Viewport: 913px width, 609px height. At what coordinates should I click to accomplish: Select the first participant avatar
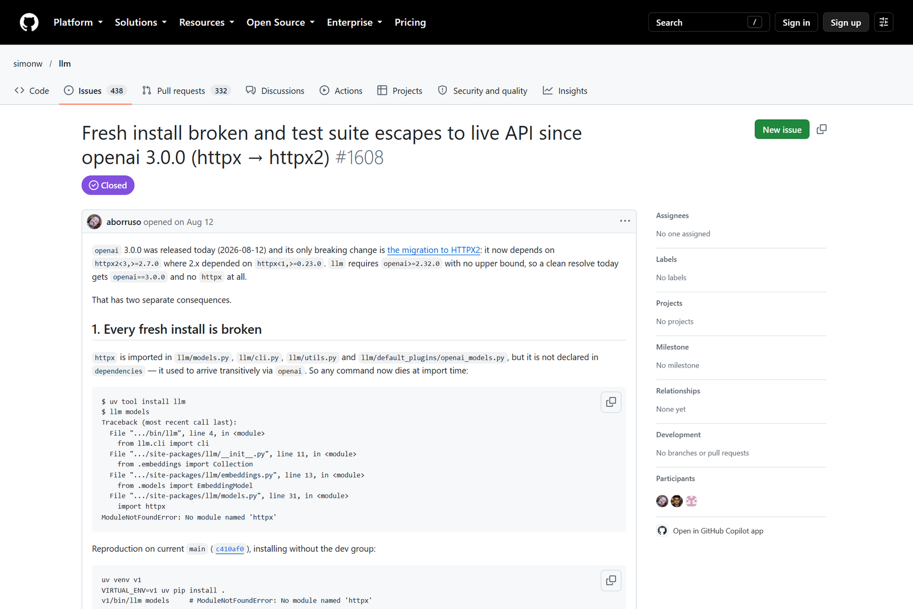point(662,501)
